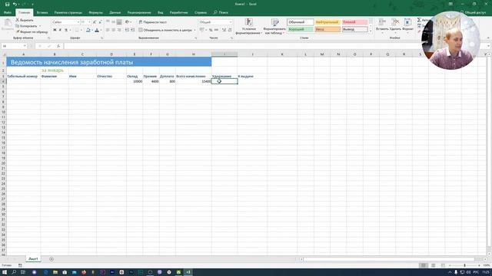Toggle the macro recording icon in the status bar
This screenshot has height=276, width=492.
20,265
